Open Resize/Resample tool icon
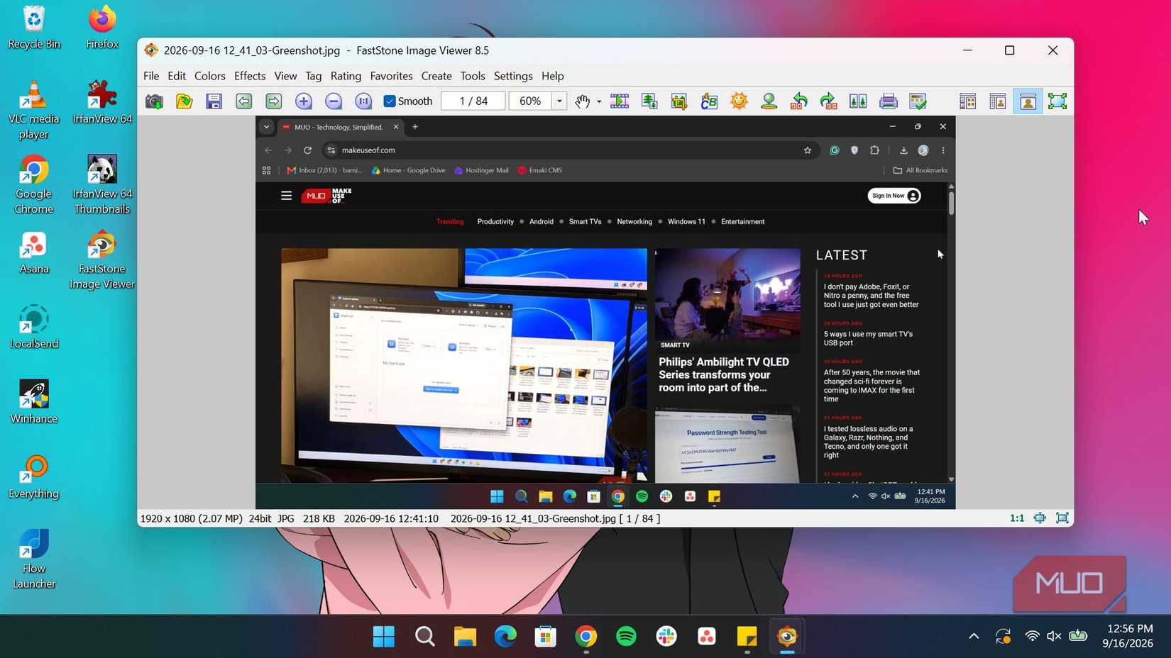 pyautogui.click(x=649, y=101)
